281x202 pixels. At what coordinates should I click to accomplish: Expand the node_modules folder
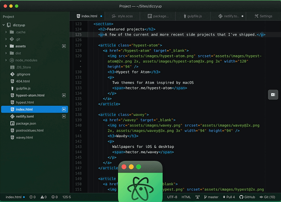point(6,60)
